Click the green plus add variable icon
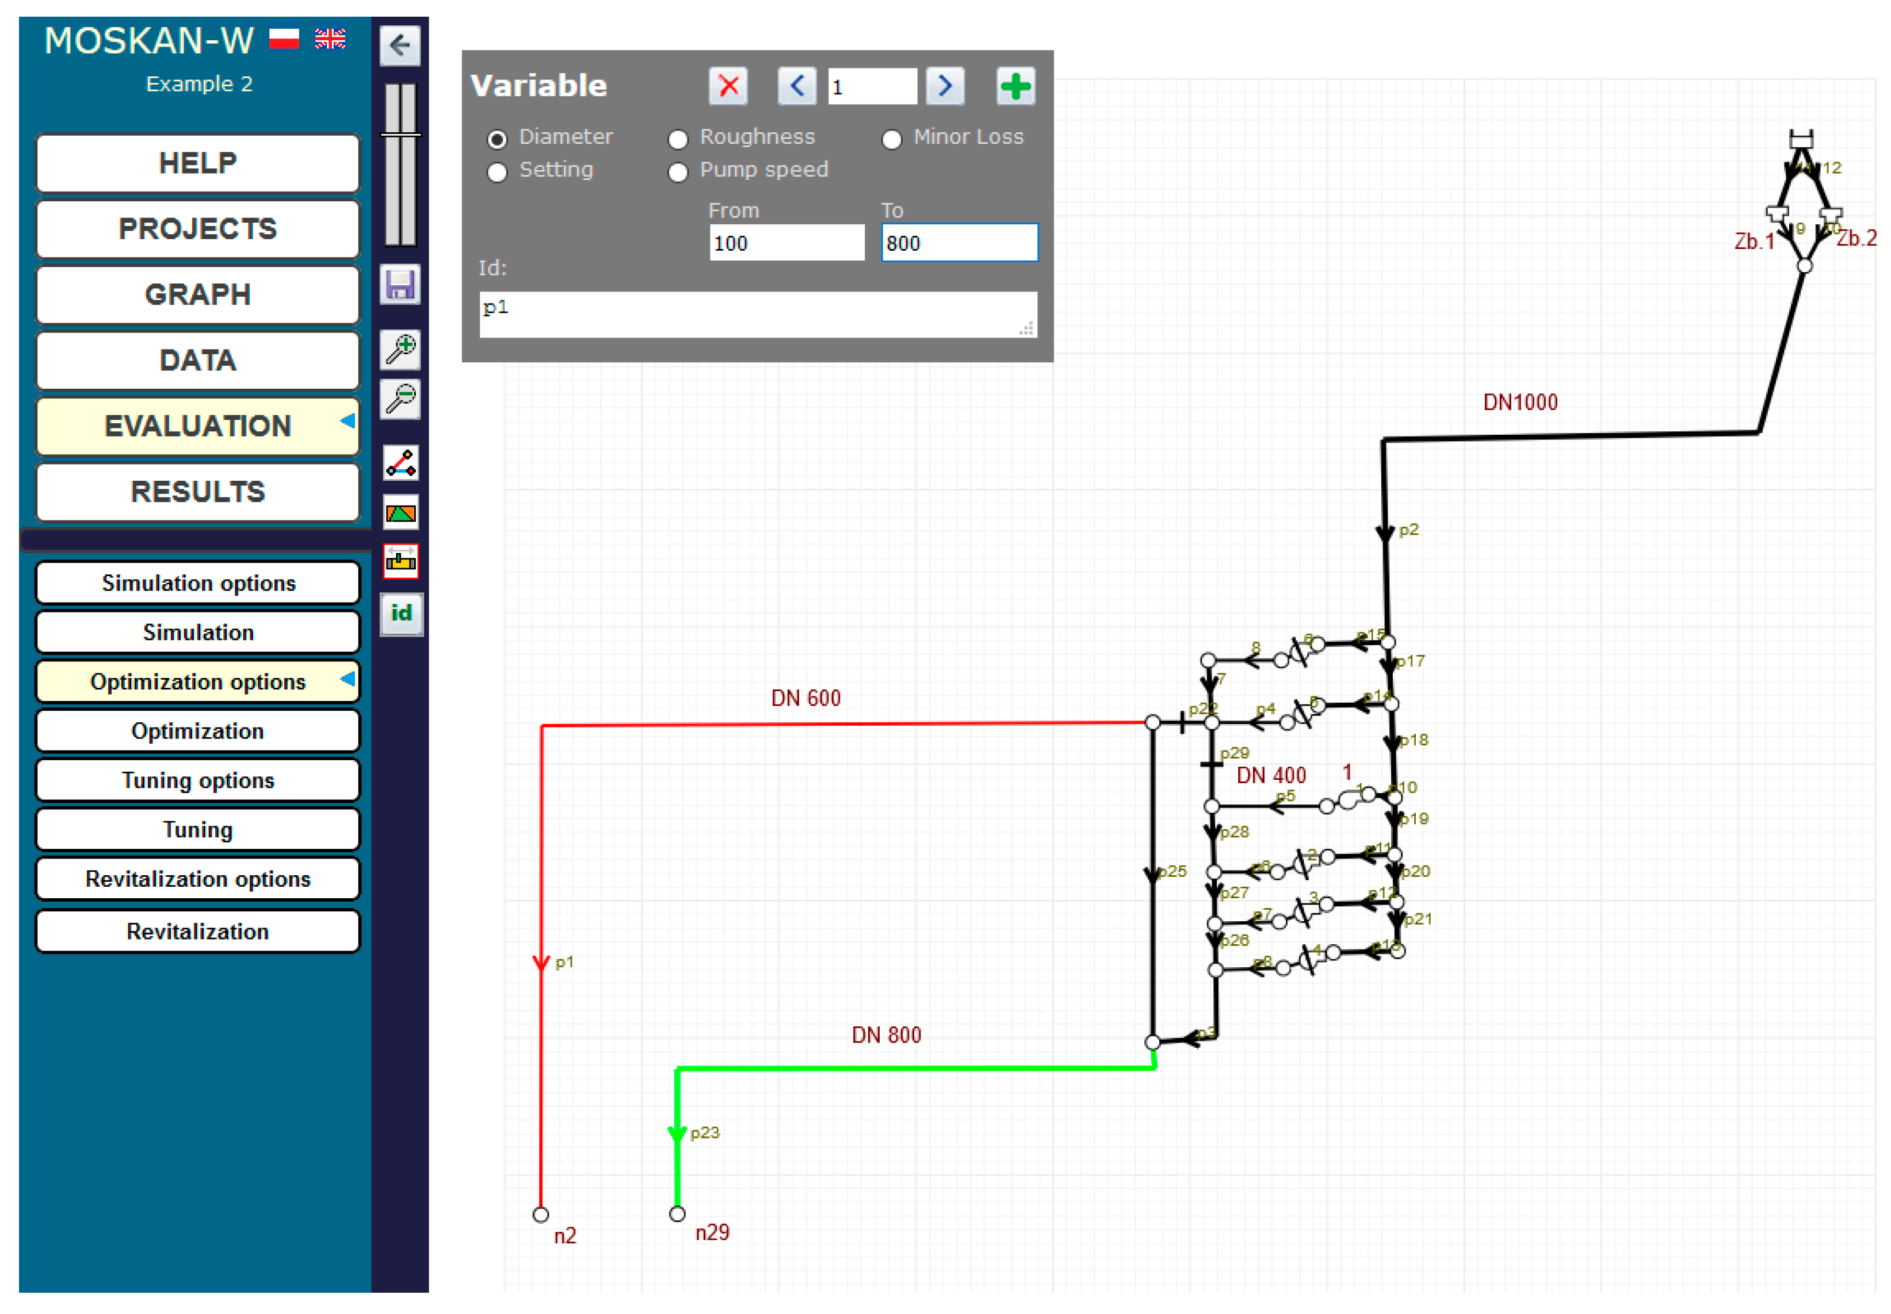The image size is (1891, 1314). point(1015,86)
